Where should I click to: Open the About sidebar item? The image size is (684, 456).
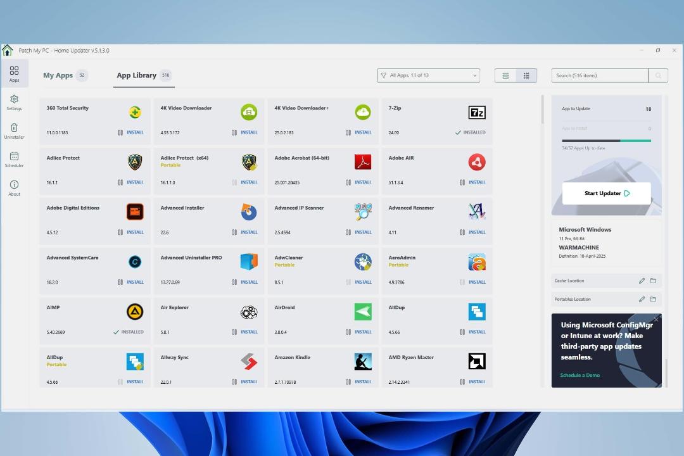[x=14, y=188]
